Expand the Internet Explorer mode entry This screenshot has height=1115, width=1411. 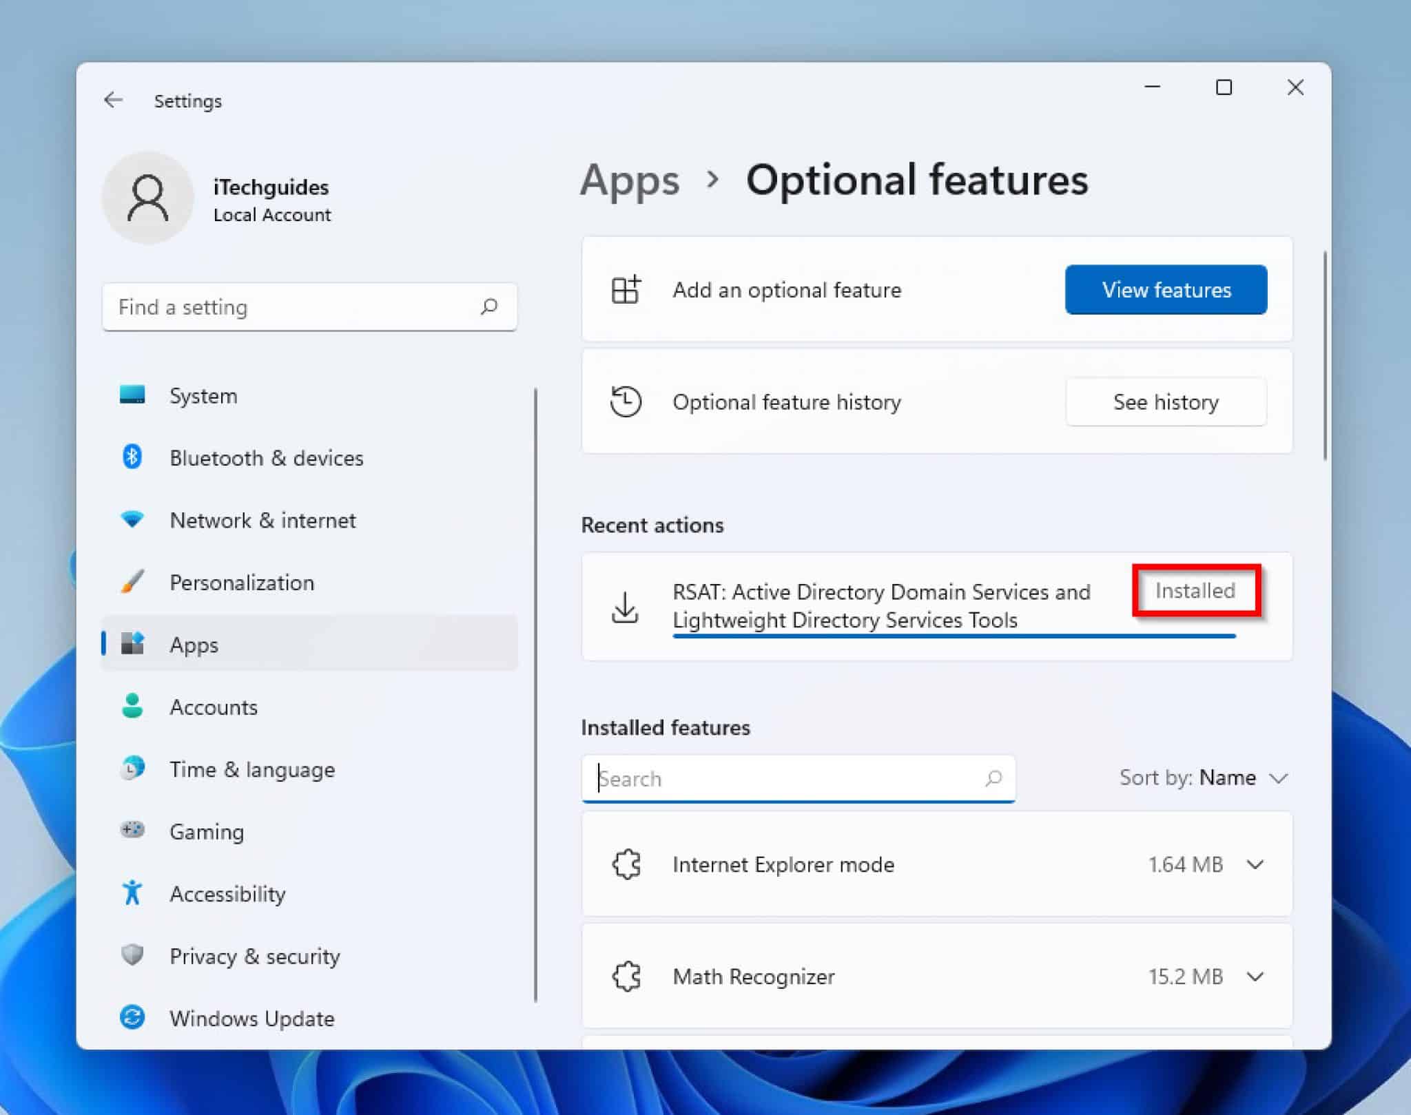coord(1255,864)
